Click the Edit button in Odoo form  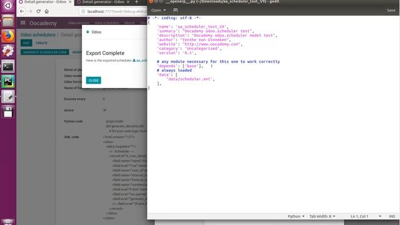(x=26, y=43)
